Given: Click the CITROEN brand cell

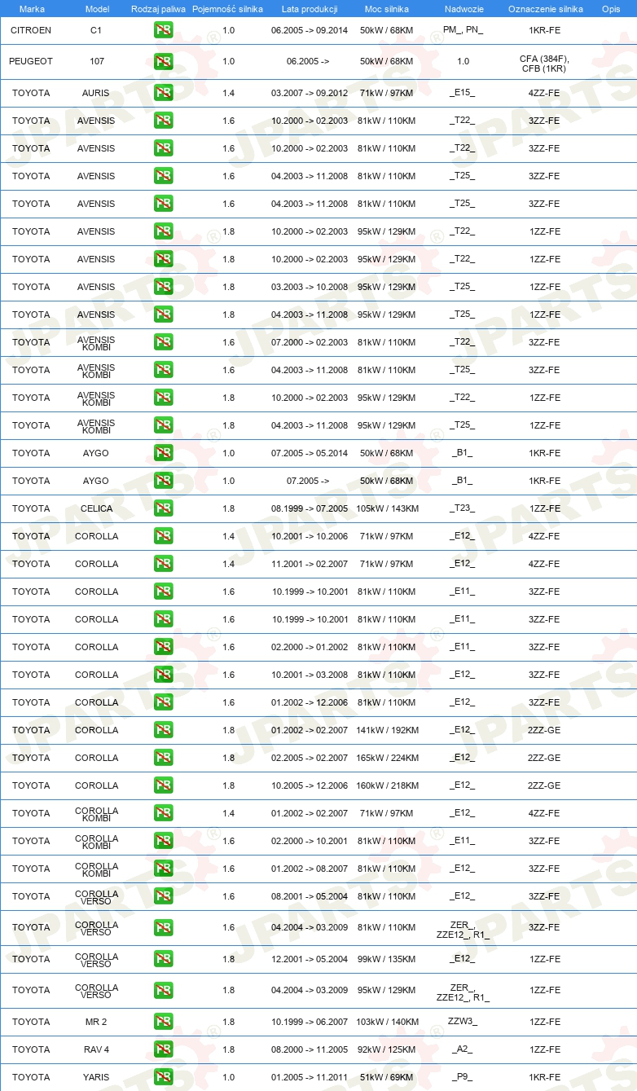Looking at the screenshot, I should click(x=31, y=30).
